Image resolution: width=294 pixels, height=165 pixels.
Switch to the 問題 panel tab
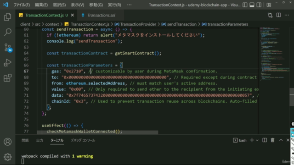[25, 140]
